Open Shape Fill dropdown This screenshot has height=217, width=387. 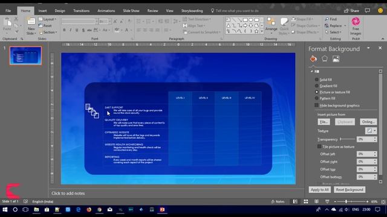click(x=302, y=19)
